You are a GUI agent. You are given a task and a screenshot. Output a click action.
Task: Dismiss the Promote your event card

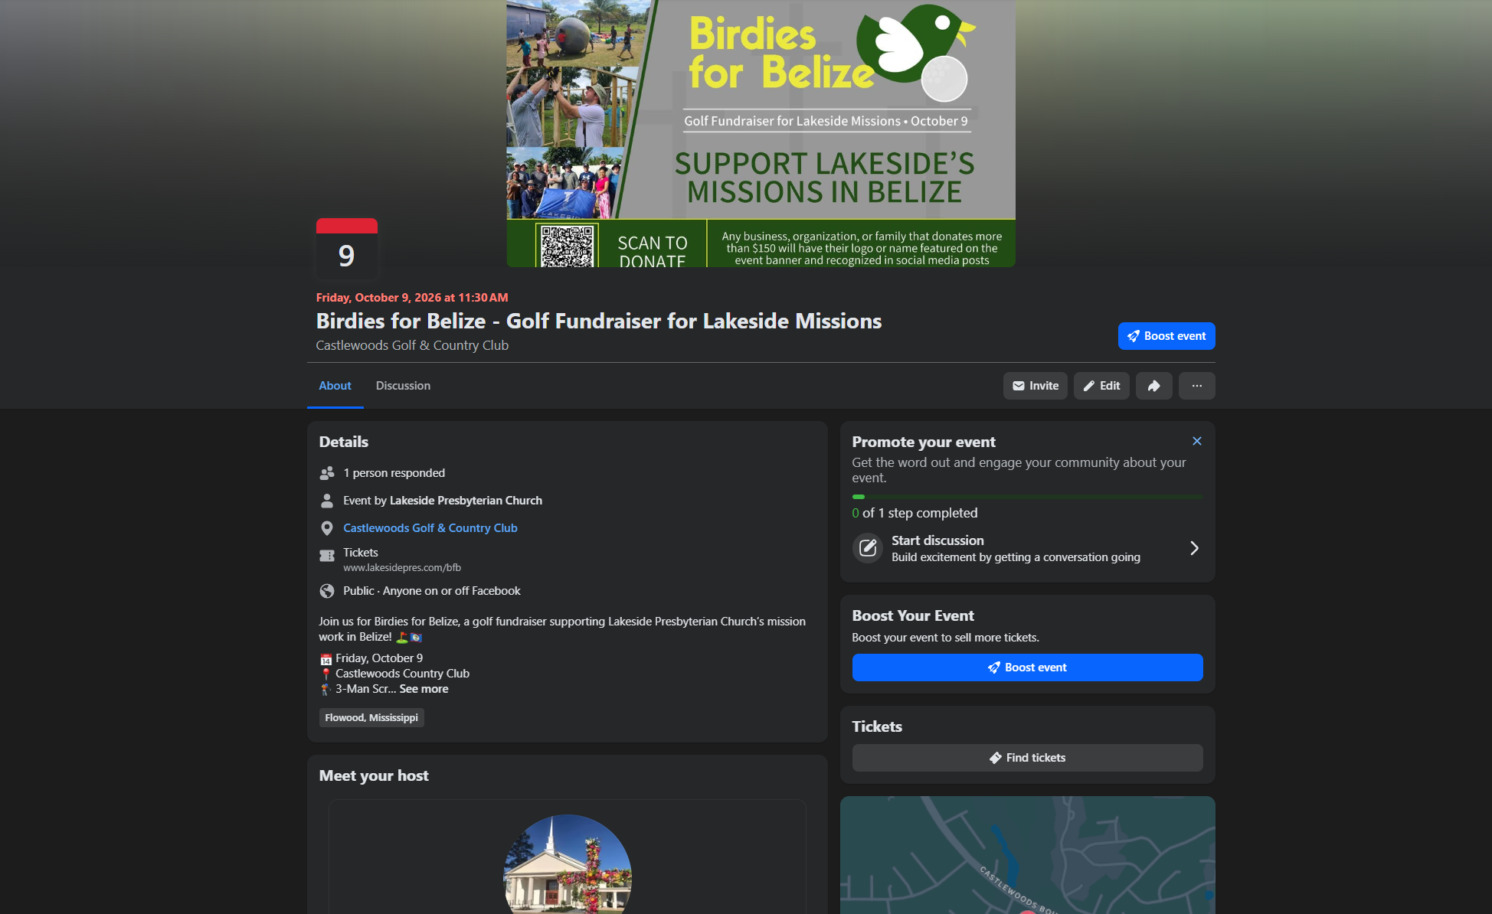tap(1196, 441)
